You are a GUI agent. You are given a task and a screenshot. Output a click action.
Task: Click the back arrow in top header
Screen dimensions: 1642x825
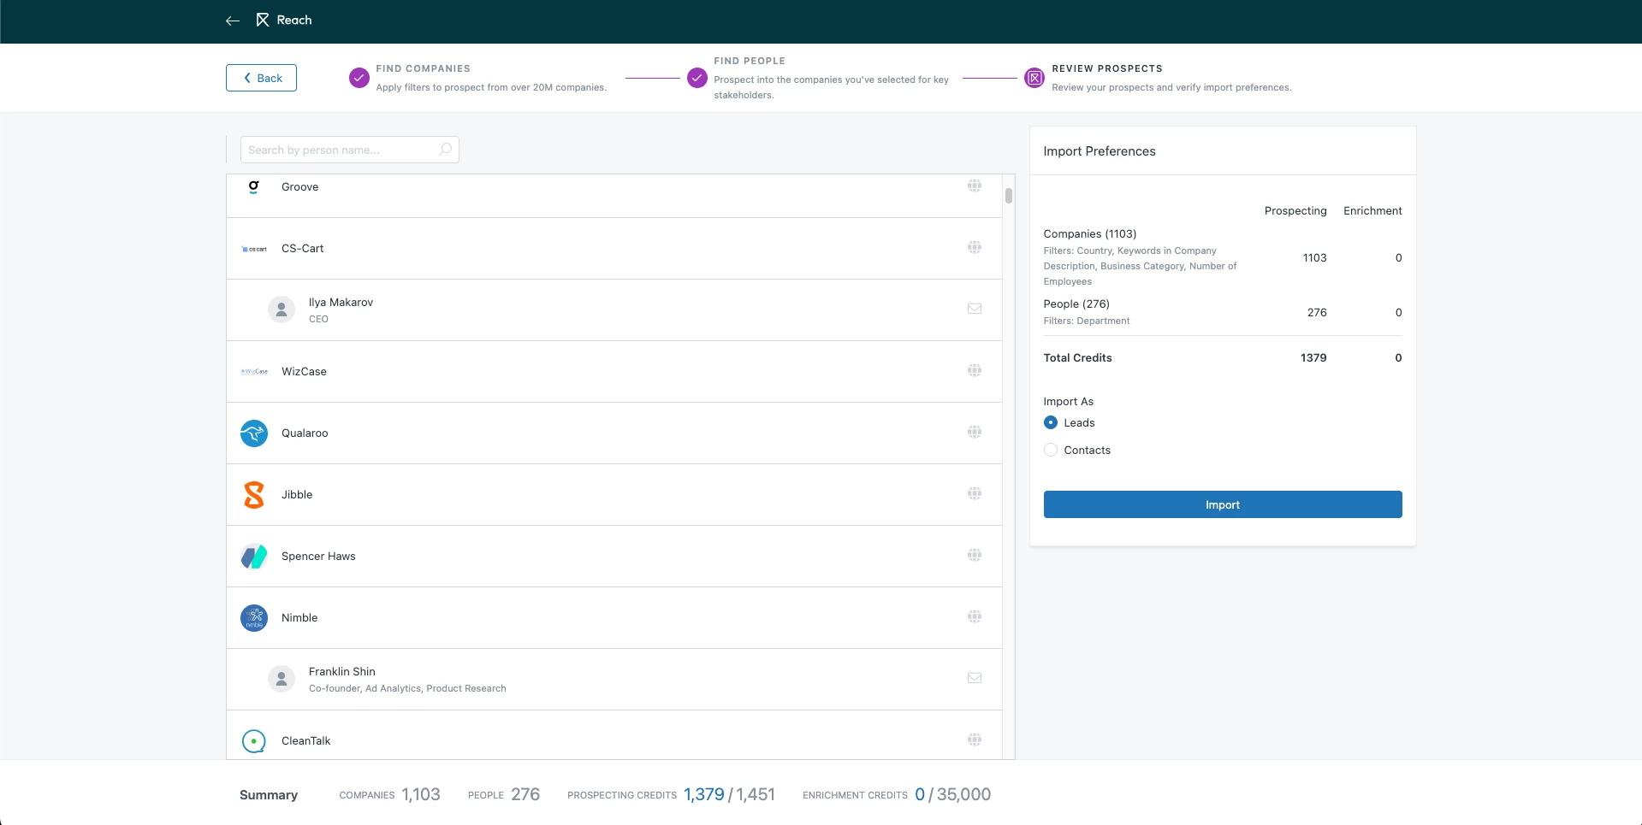coord(232,21)
